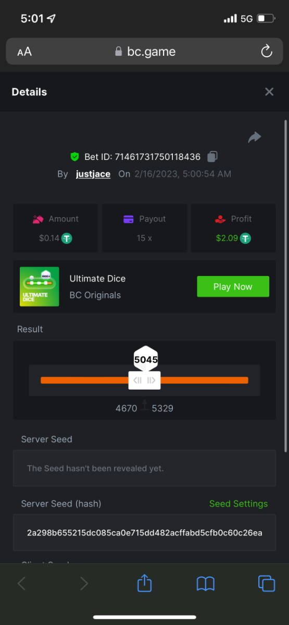Open the Safari share sheet
Screen dimensions: 289x625
(144, 583)
